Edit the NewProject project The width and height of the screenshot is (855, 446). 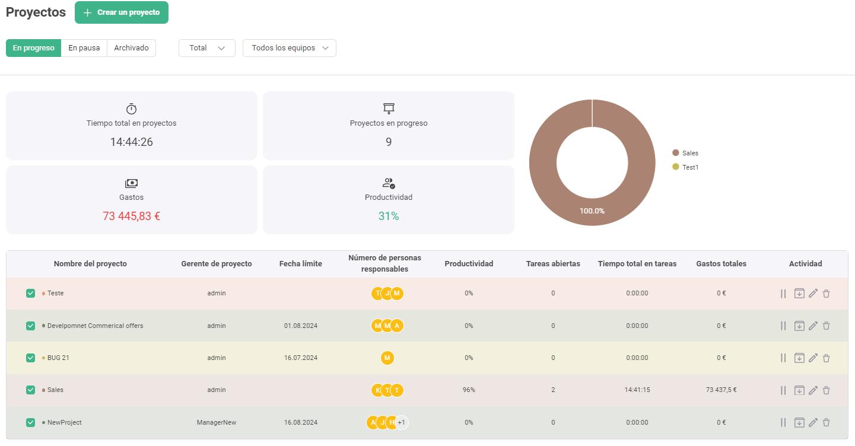pos(813,422)
